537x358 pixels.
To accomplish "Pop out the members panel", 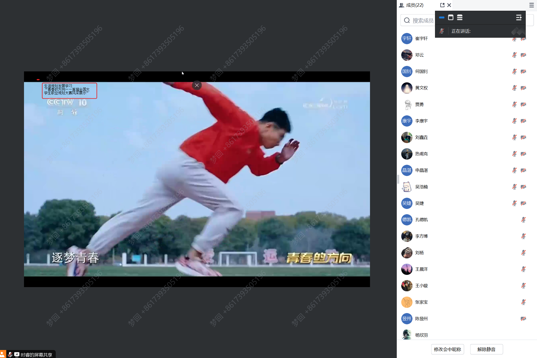I will (442, 5).
